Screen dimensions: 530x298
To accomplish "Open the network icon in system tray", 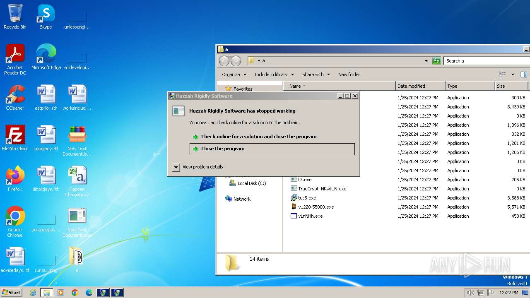I will coord(480,293).
